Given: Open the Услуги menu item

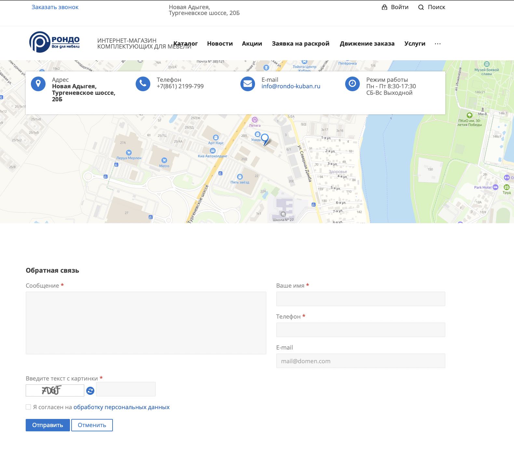Looking at the screenshot, I should 415,44.
